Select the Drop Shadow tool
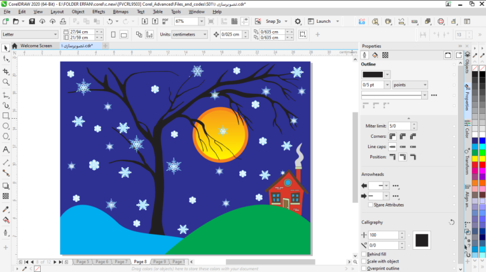This screenshot has height=272, width=486. pos(6,186)
